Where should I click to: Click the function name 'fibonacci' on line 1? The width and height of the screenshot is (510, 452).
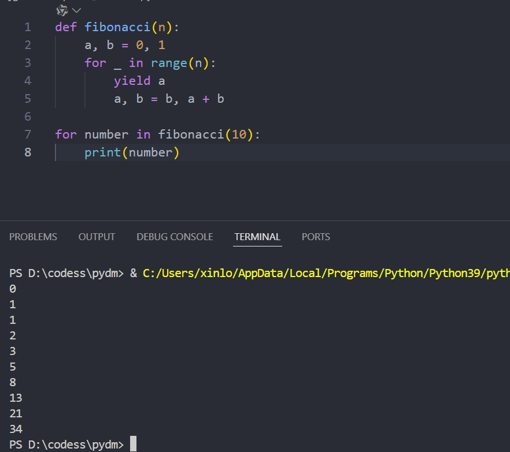click(117, 27)
